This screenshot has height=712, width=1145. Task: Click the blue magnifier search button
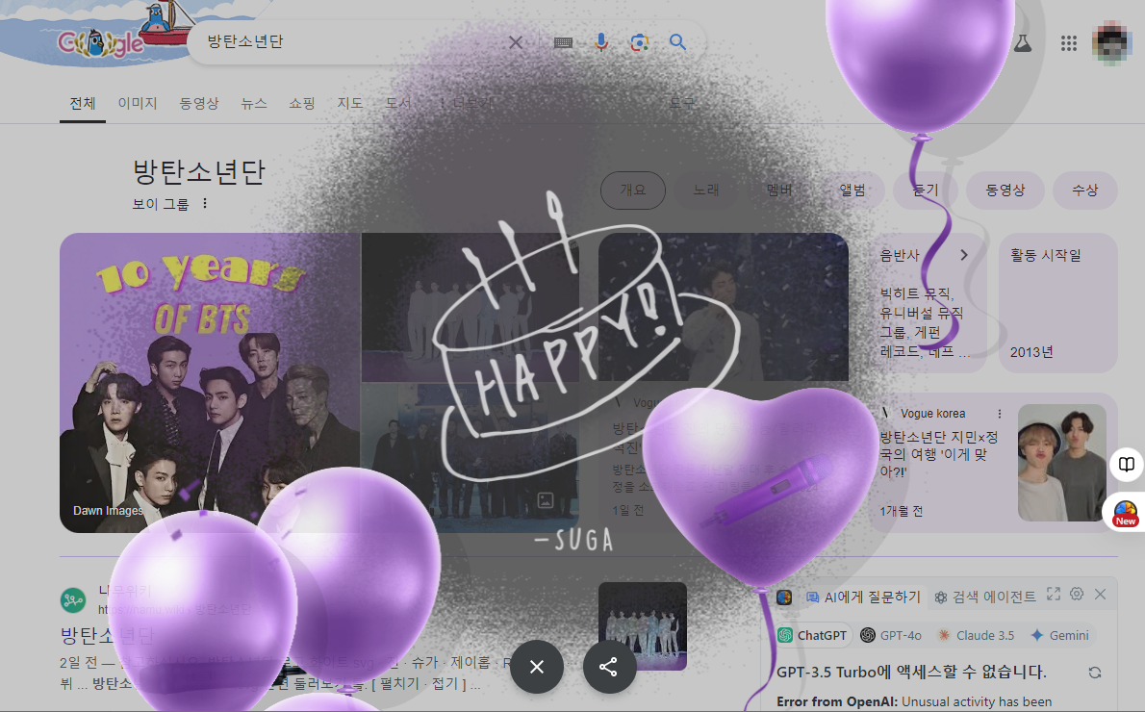677,42
